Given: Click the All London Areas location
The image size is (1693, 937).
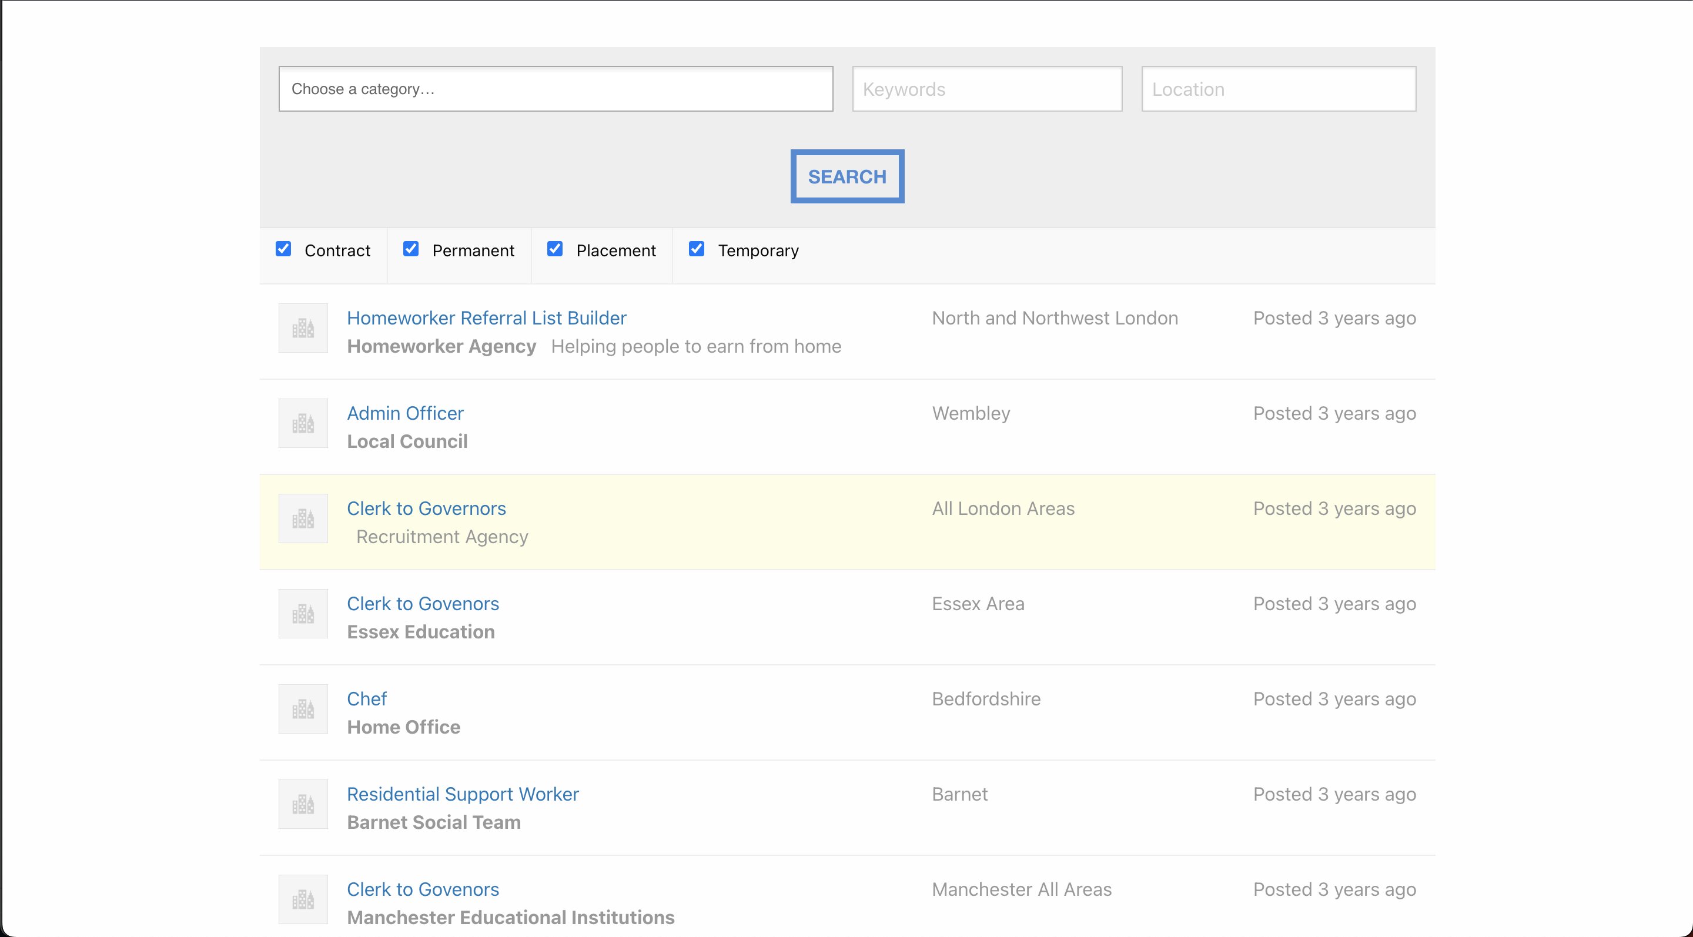Looking at the screenshot, I should (1003, 508).
